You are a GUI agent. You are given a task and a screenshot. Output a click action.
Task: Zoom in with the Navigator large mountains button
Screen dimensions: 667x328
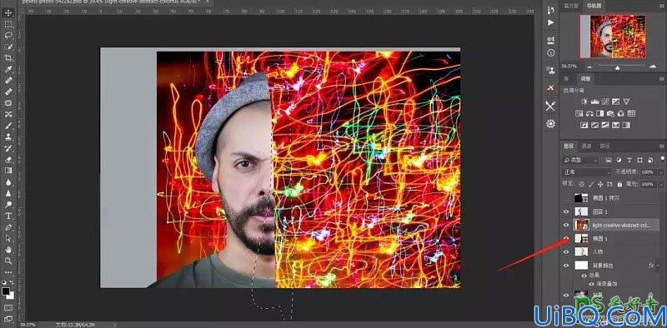(653, 67)
